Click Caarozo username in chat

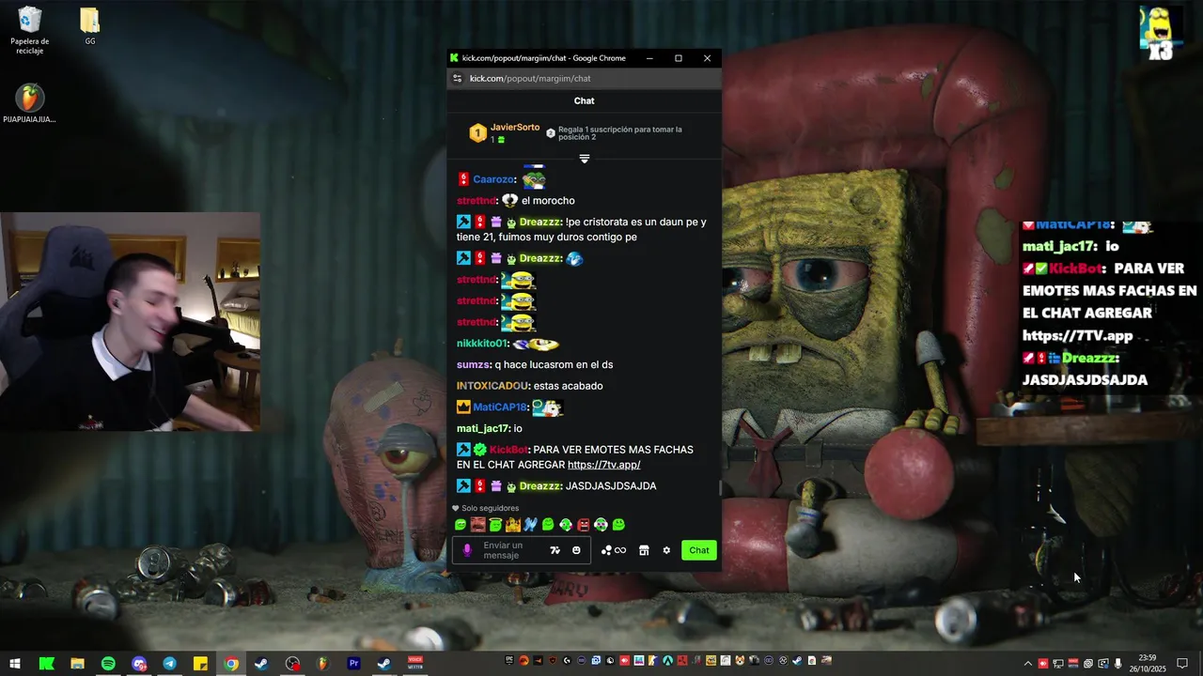pyautogui.click(x=494, y=179)
